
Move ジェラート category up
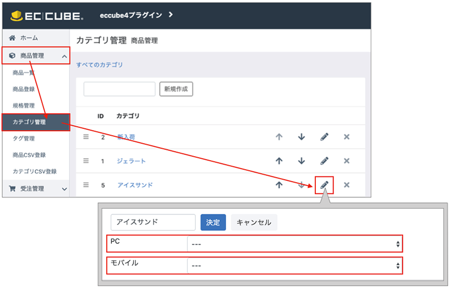click(x=279, y=161)
